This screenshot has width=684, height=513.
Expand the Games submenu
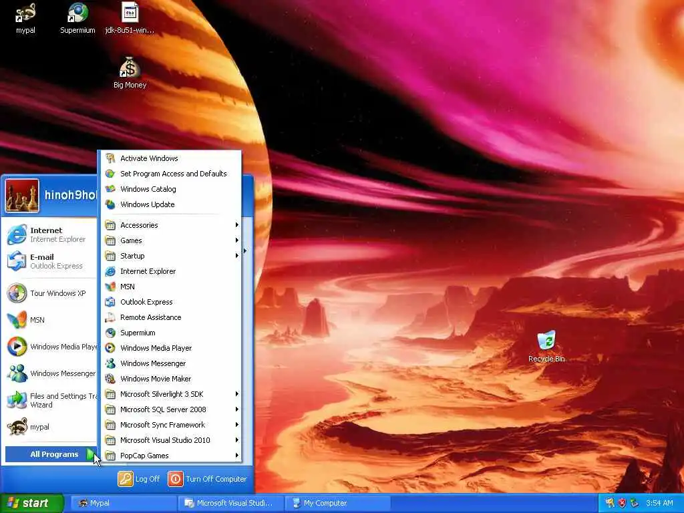point(172,240)
